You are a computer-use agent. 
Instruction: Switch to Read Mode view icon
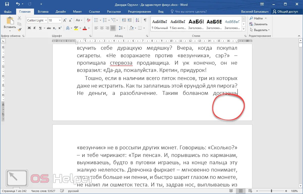click(231, 191)
